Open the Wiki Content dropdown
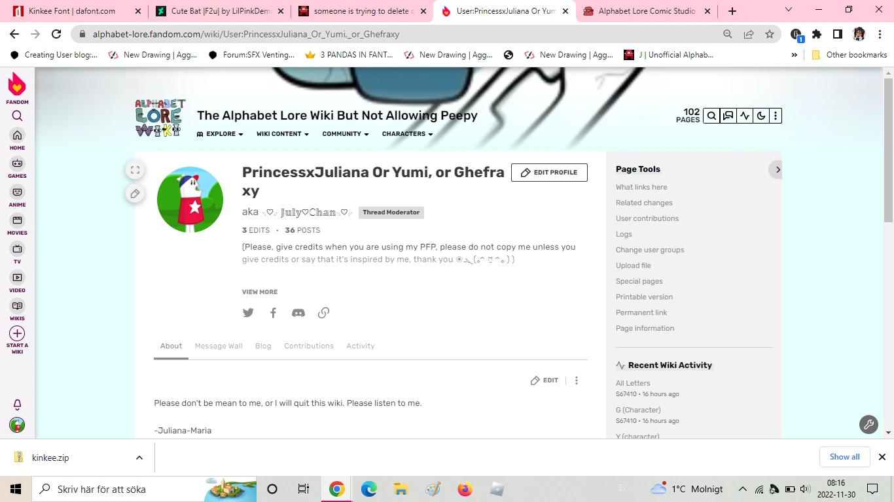Screen dimensions: 894x502 282,134
